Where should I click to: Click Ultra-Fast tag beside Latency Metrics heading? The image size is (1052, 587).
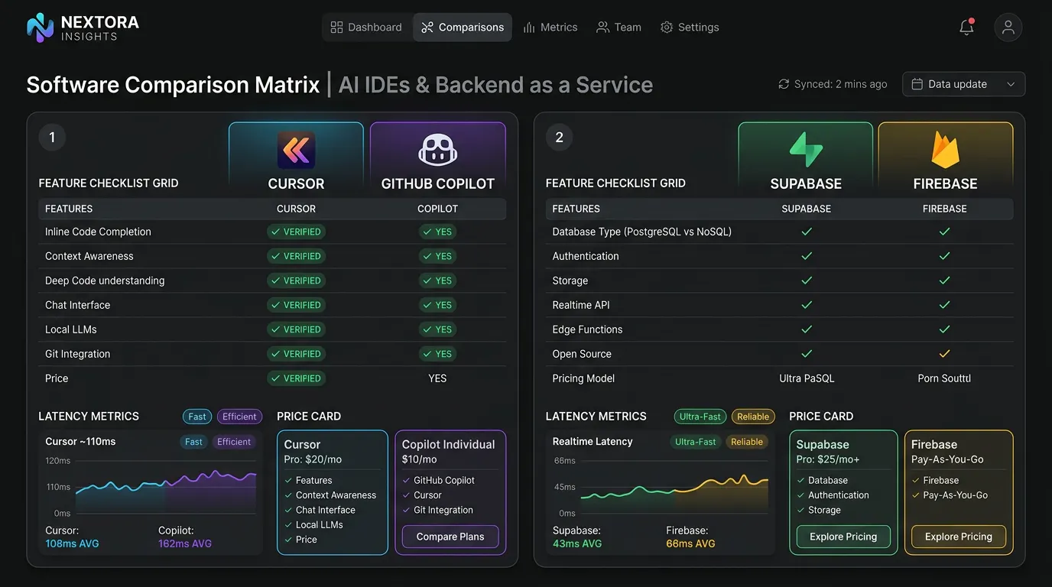click(x=700, y=417)
